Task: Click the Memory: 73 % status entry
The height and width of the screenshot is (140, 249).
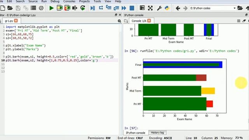Action: click(x=232, y=138)
